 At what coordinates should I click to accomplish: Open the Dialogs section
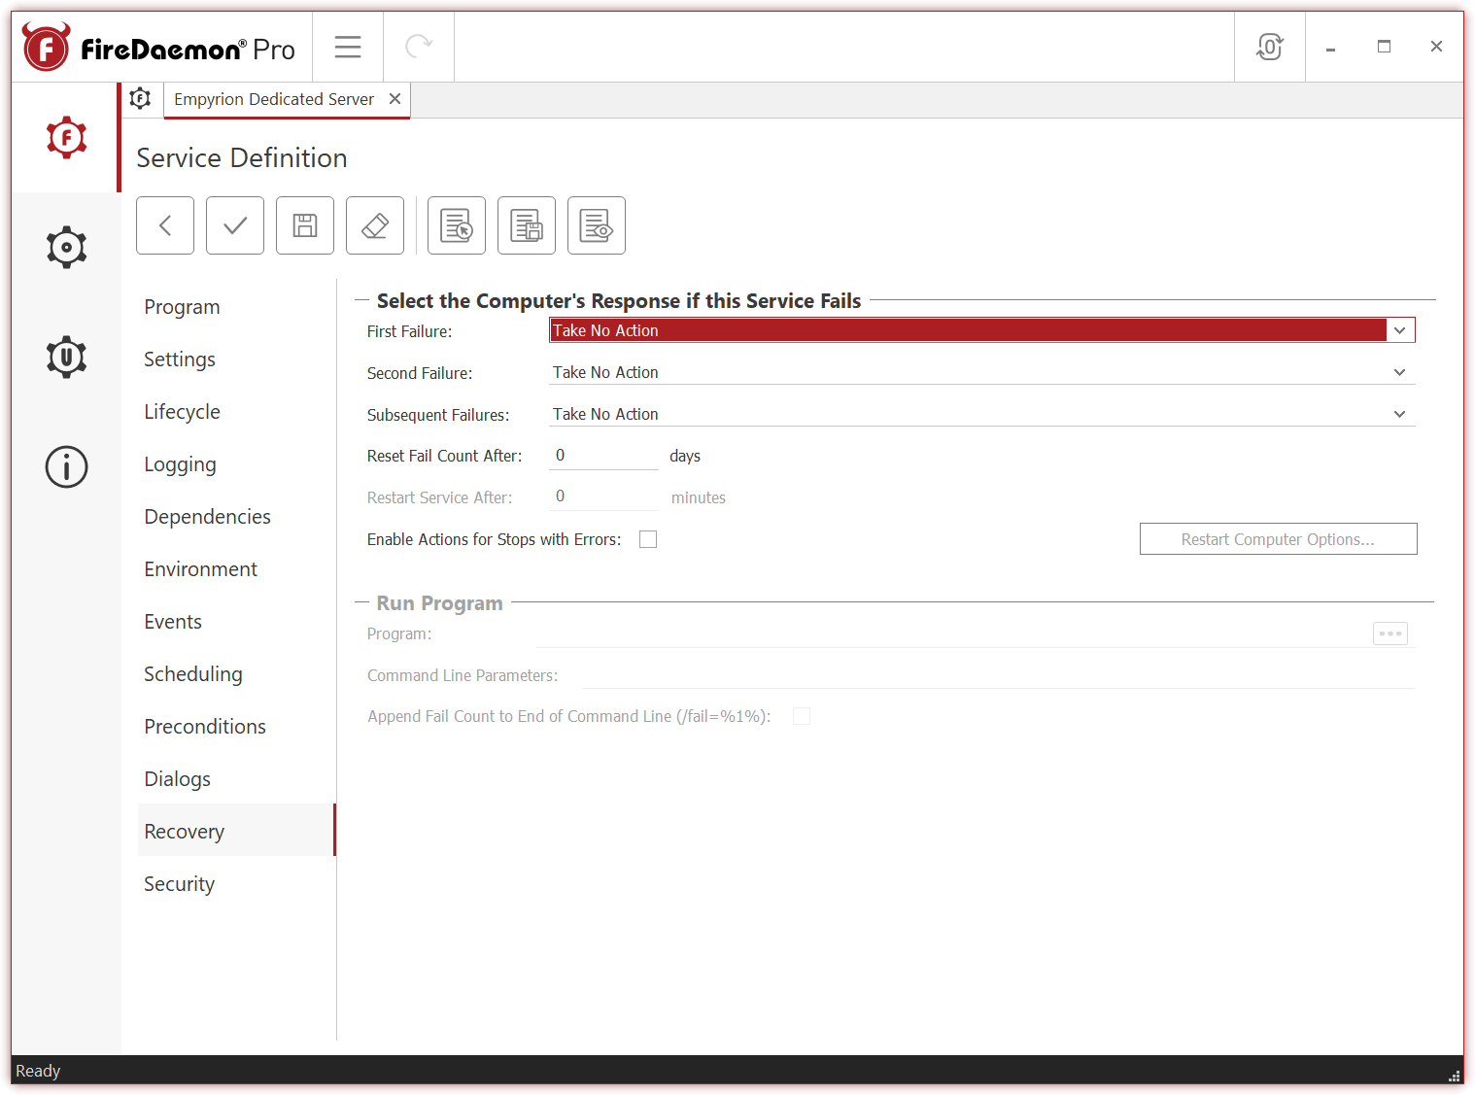(236, 779)
